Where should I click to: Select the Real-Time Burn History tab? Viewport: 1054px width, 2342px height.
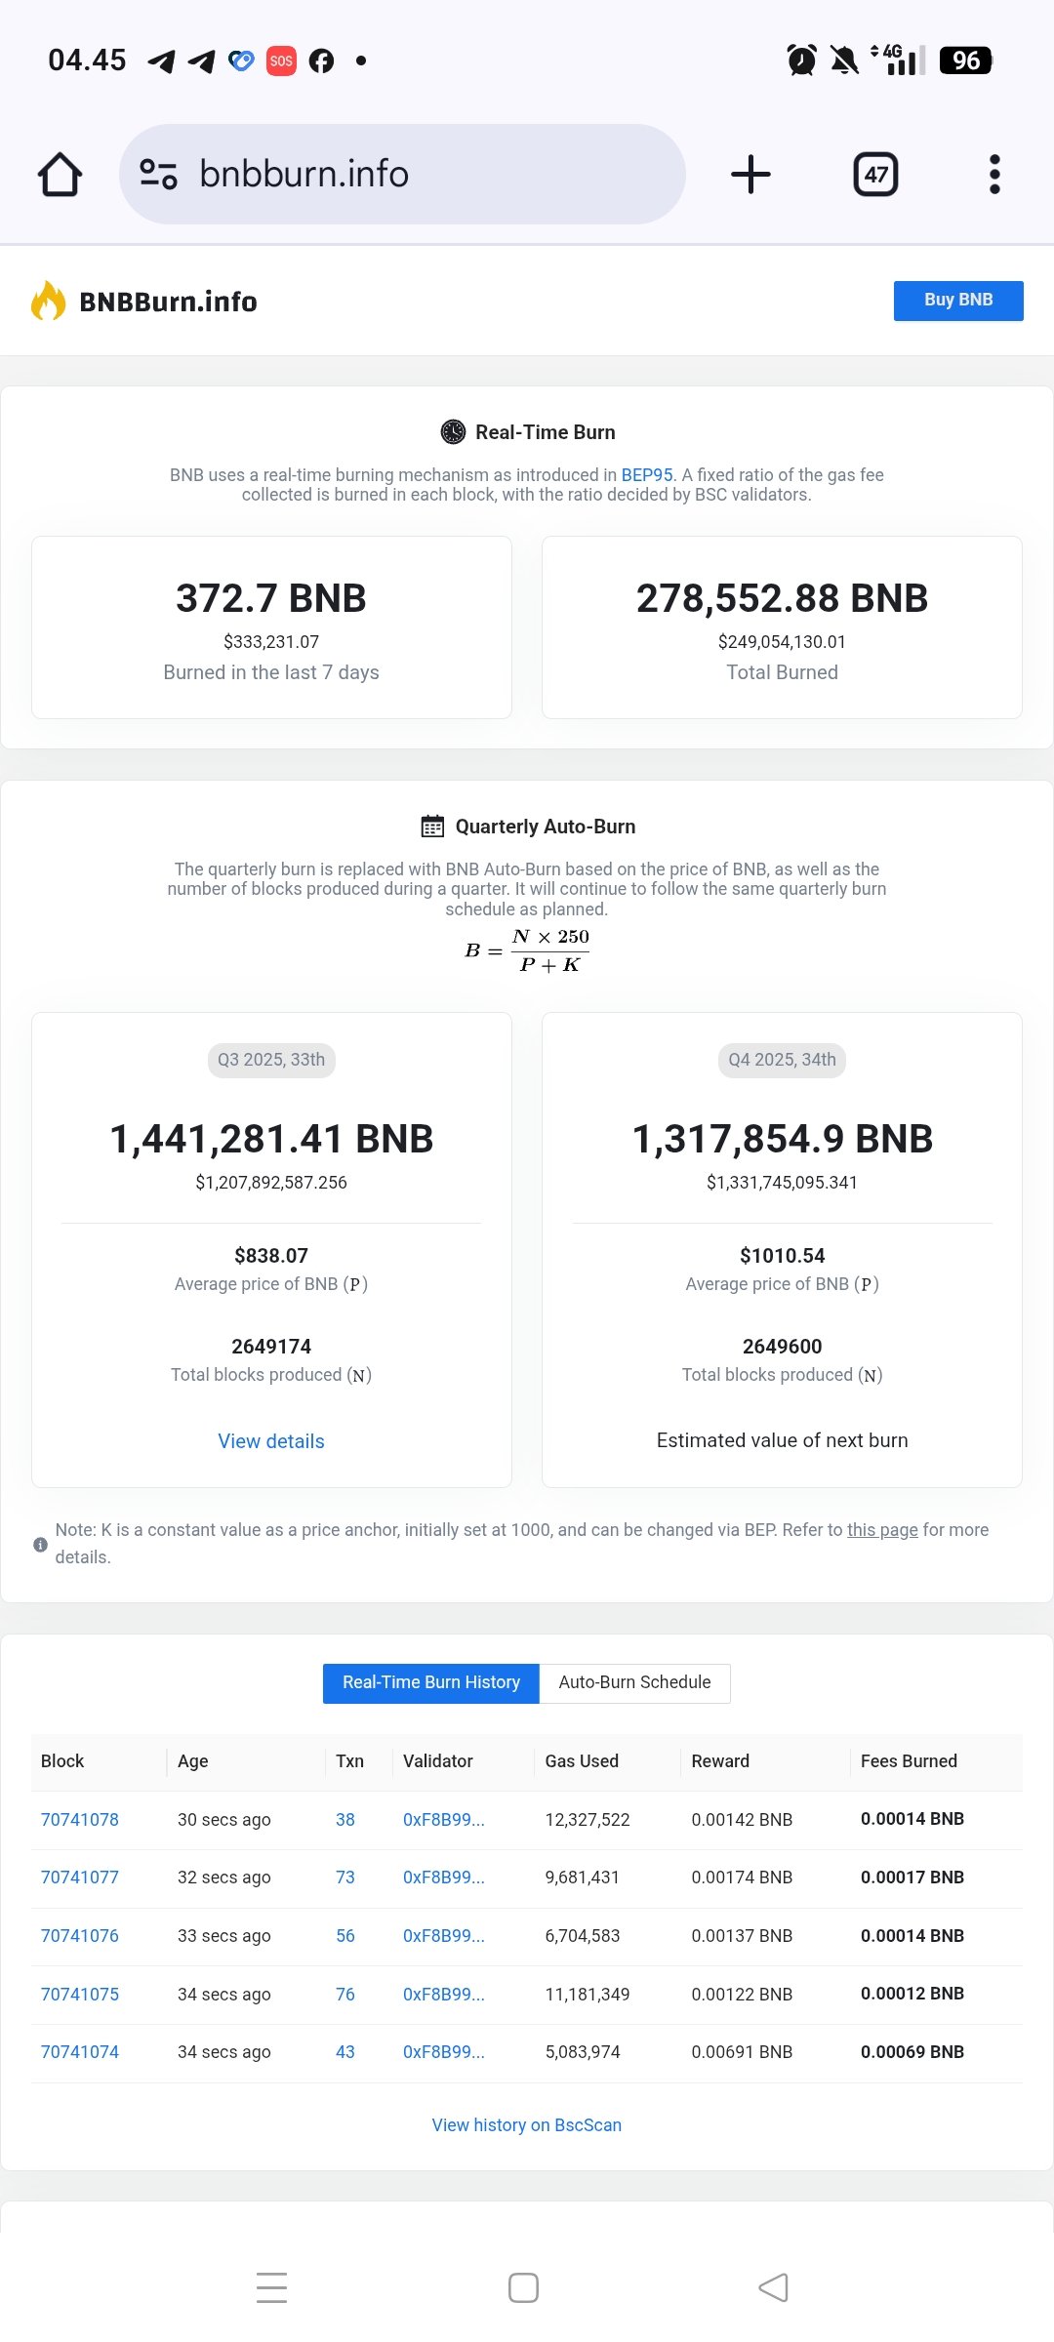[430, 1682]
